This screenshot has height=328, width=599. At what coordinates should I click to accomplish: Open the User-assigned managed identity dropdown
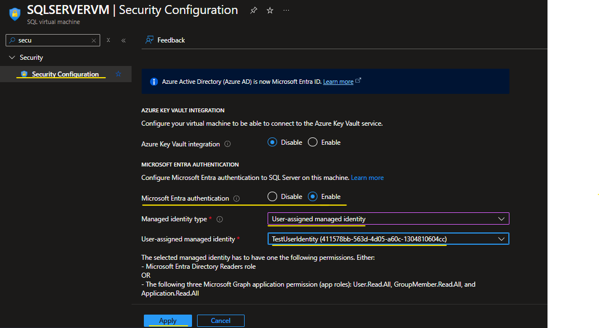[x=389, y=239]
